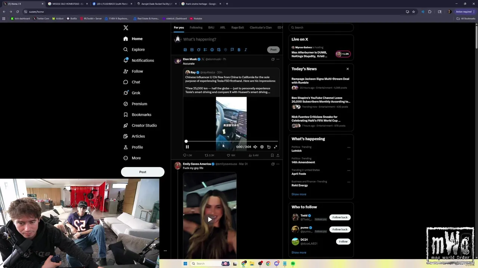Image resolution: width=478 pixels, height=268 pixels.
Task: Open Notifications in the sidebar
Action: (139, 60)
